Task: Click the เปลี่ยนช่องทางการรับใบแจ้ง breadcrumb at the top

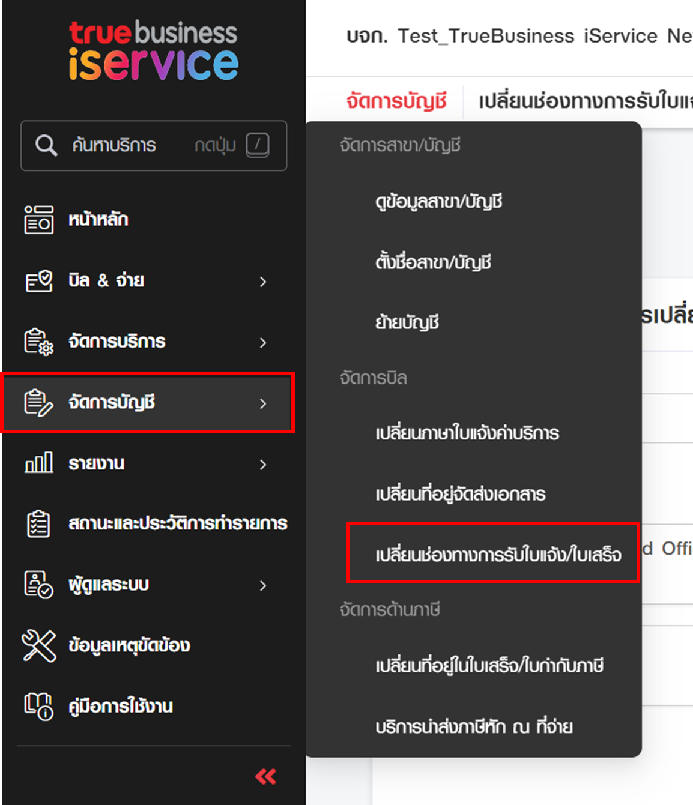Action: point(586,101)
